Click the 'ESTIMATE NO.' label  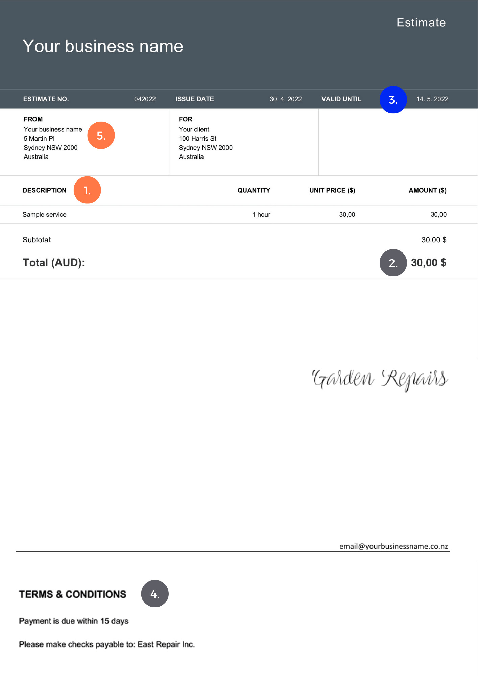46,99
